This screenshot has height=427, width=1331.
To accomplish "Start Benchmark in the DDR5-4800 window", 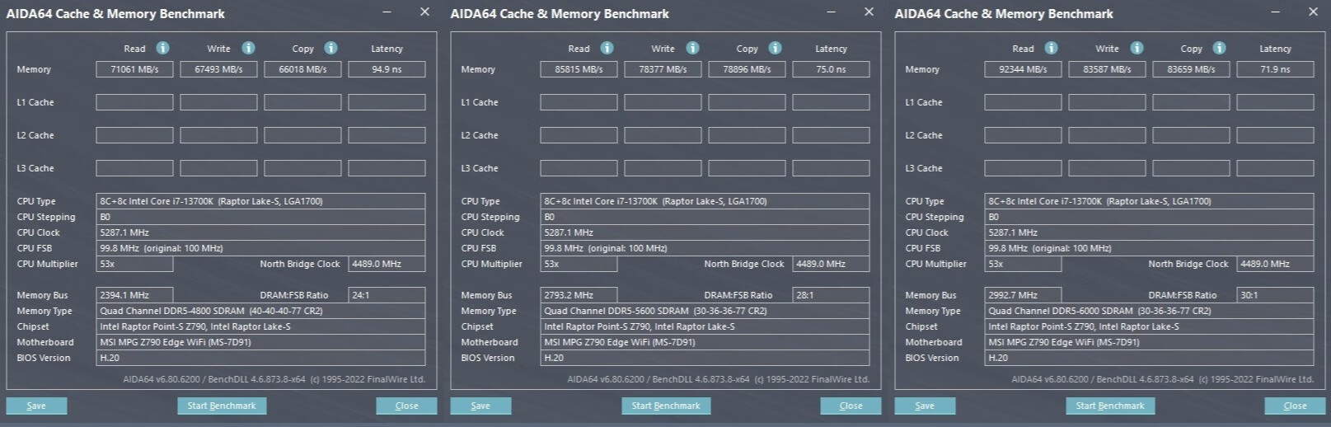I will [x=222, y=406].
